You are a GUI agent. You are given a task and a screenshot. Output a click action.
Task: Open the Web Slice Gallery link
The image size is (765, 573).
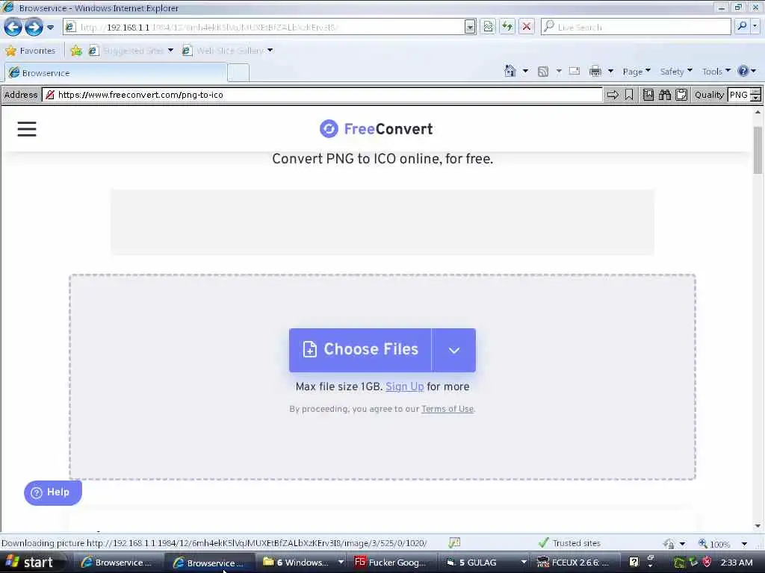(227, 51)
